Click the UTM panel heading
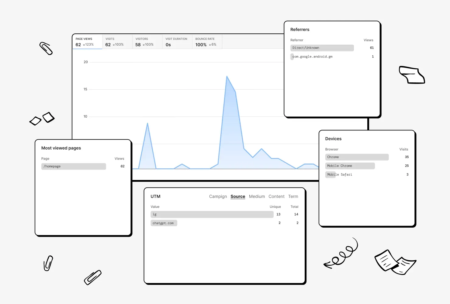Image resolution: width=450 pixels, height=304 pixels. point(155,196)
